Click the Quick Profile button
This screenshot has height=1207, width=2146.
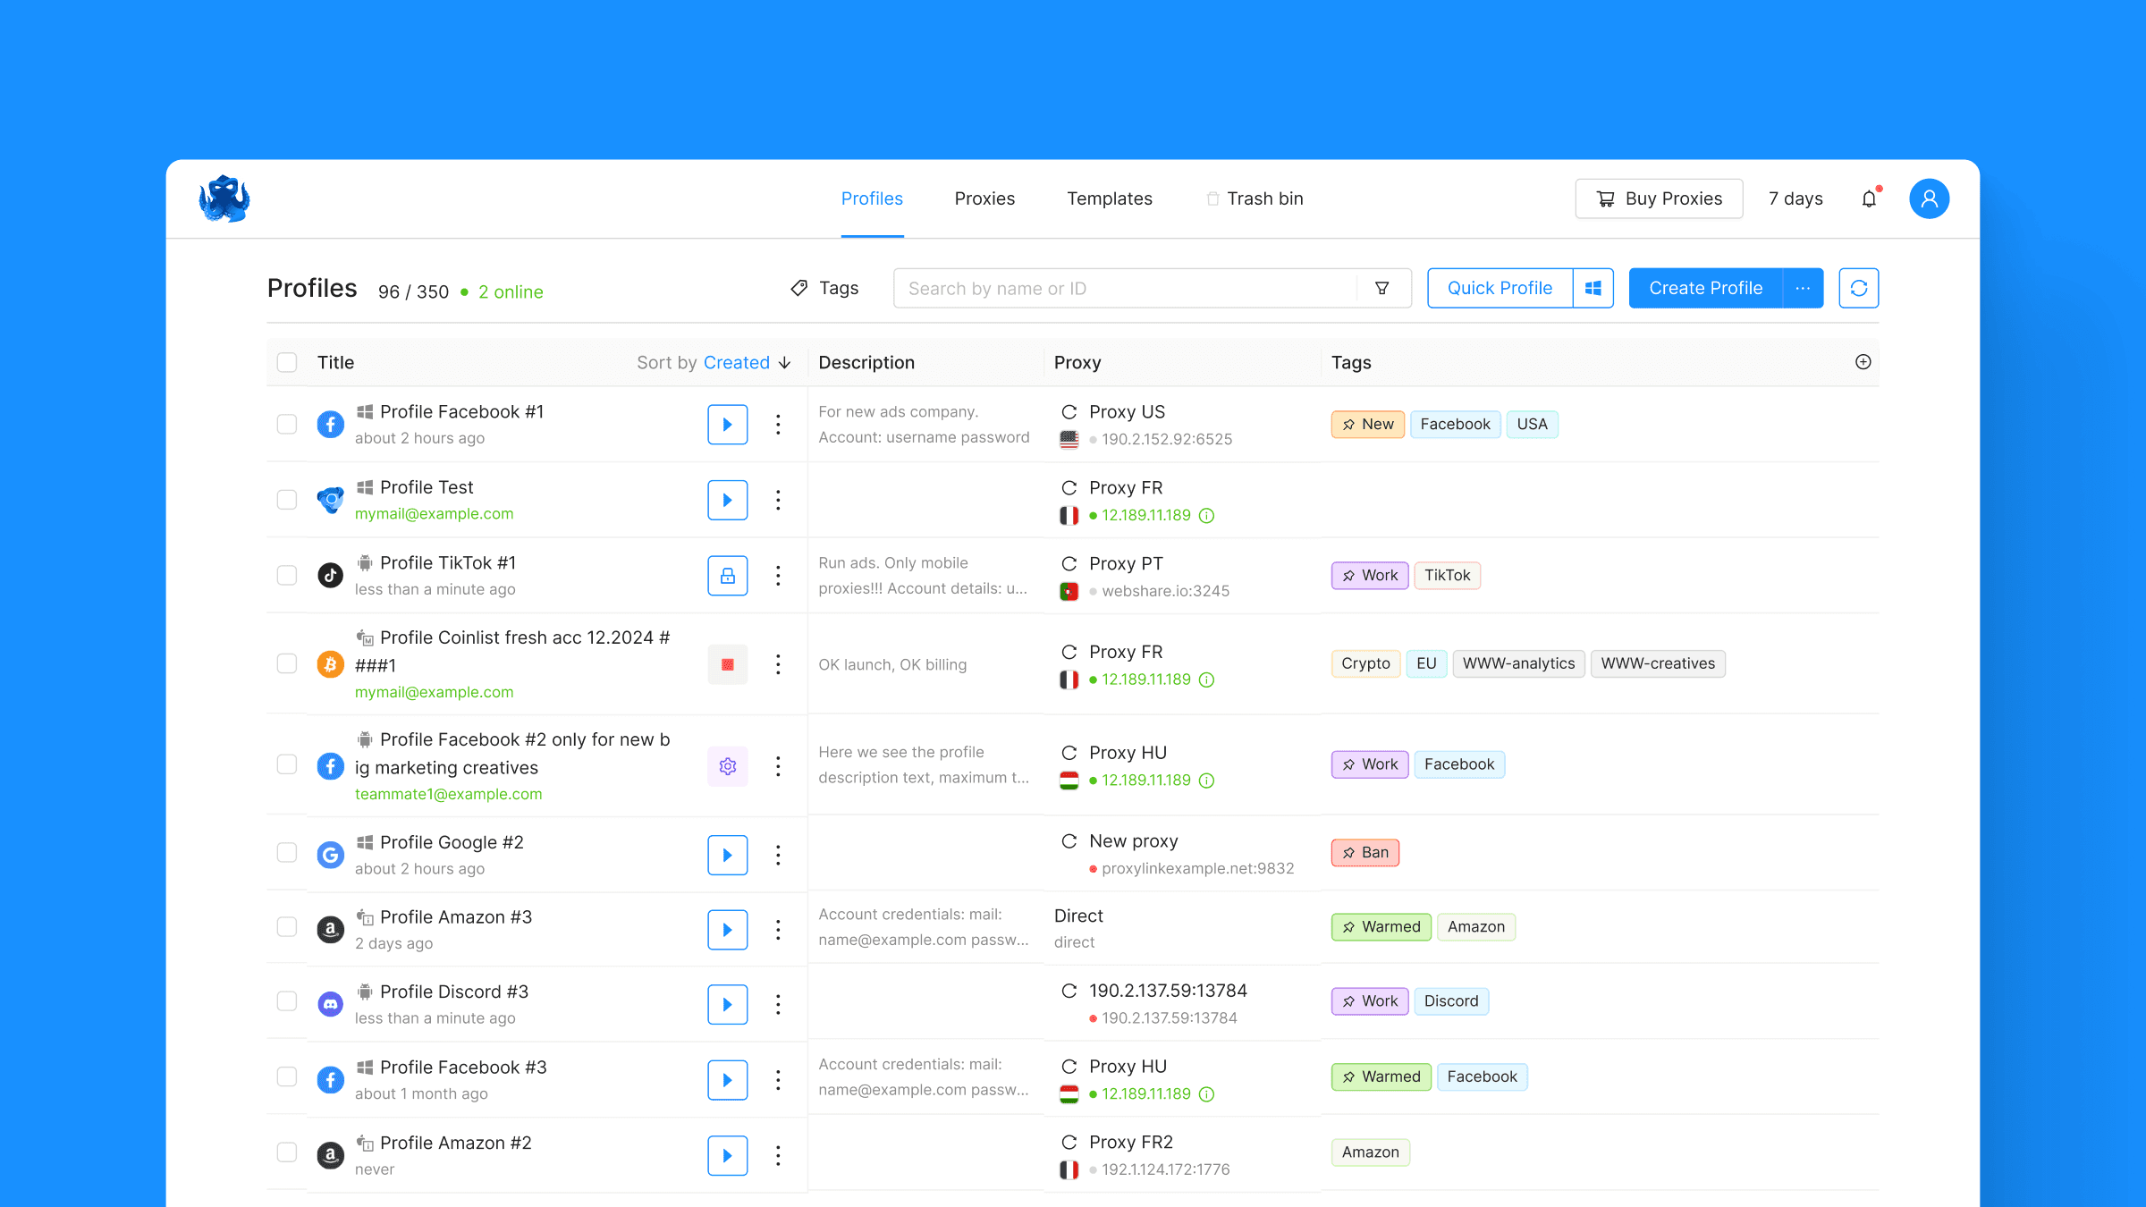[1500, 288]
